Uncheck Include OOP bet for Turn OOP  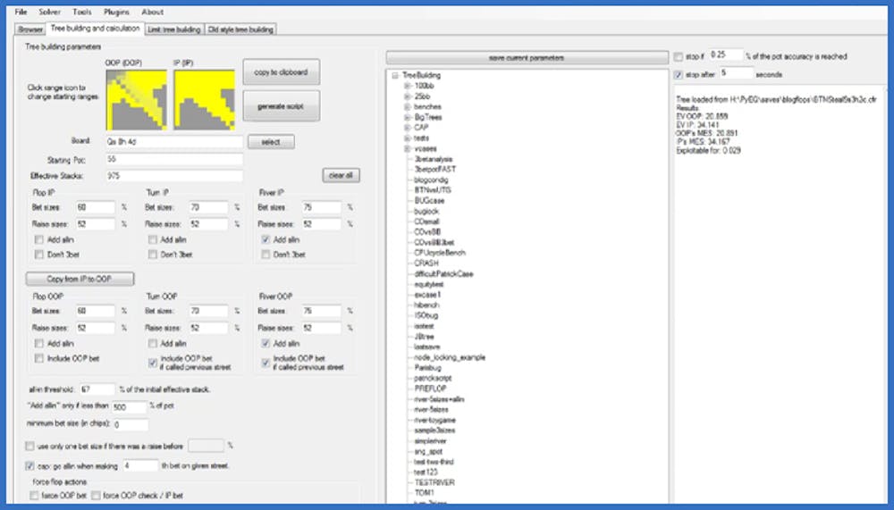click(152, 363)
